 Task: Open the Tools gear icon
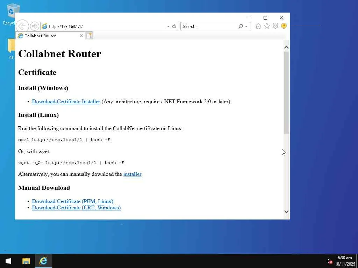point(275,26)
